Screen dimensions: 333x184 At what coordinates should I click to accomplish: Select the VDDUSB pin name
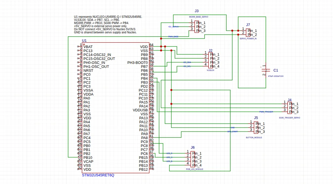click(140, 110)
